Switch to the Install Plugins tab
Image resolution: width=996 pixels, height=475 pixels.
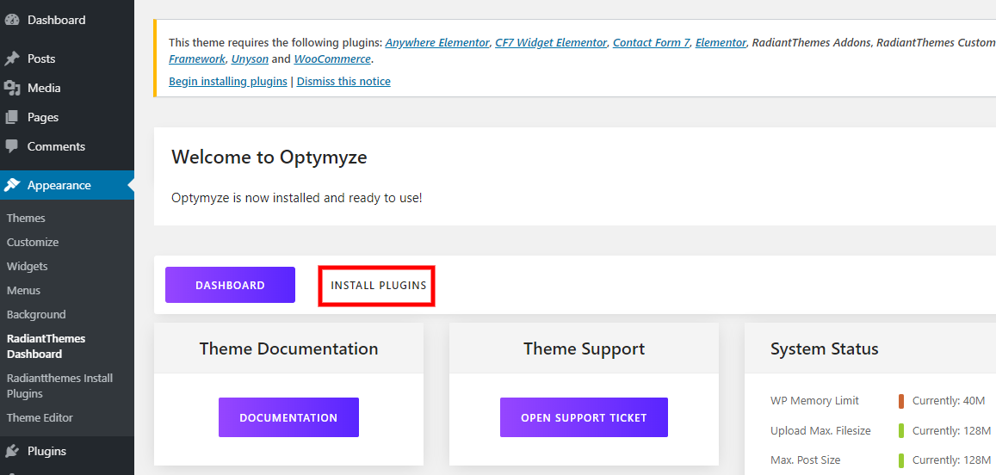click(378, 285)
